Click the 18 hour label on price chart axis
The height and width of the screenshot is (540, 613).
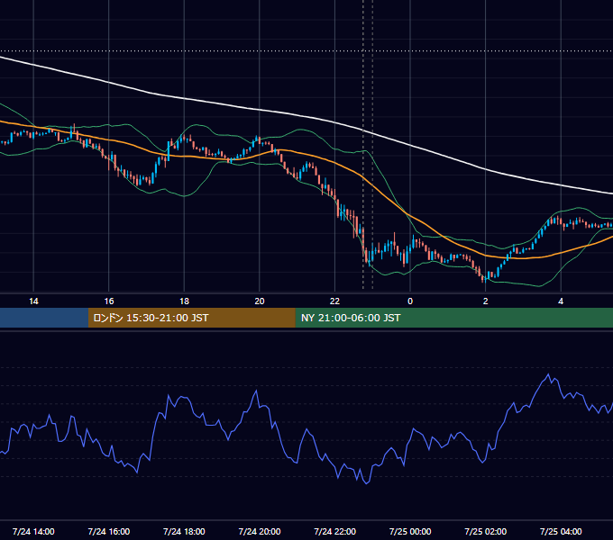184,301
